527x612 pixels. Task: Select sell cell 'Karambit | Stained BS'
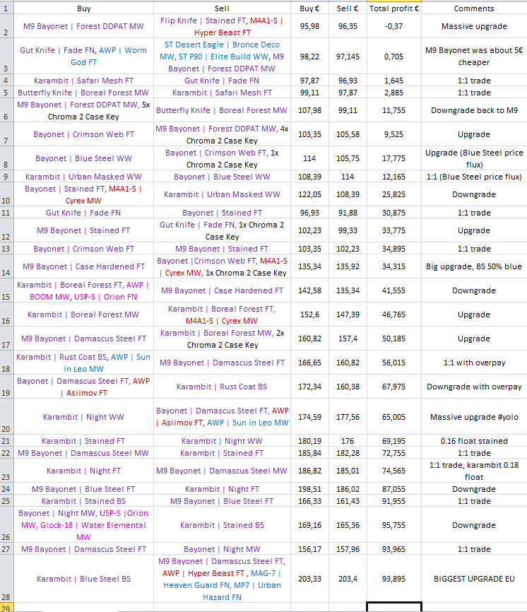(222, 525)
